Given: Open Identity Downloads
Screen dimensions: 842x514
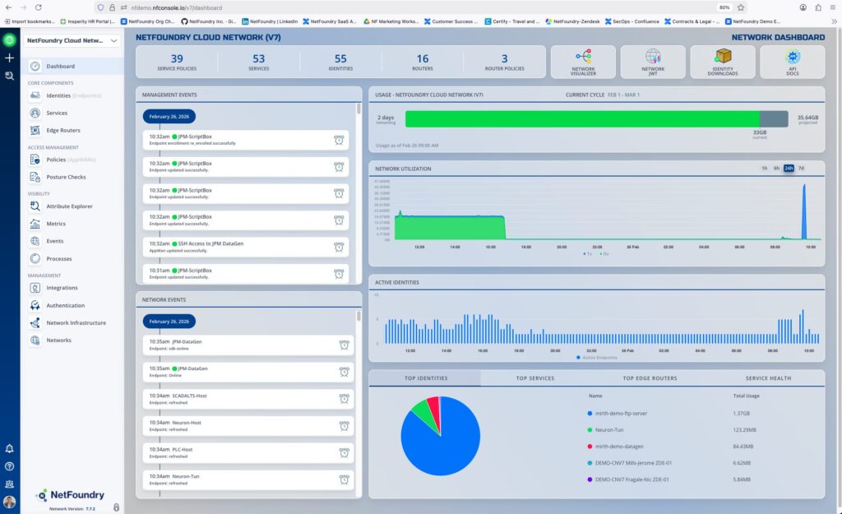Looking at the screenshot, I should coord(721,61).
